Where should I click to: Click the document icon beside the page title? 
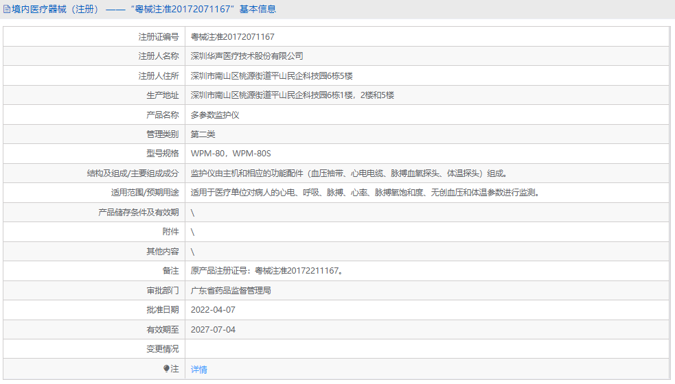click(7, 9)
